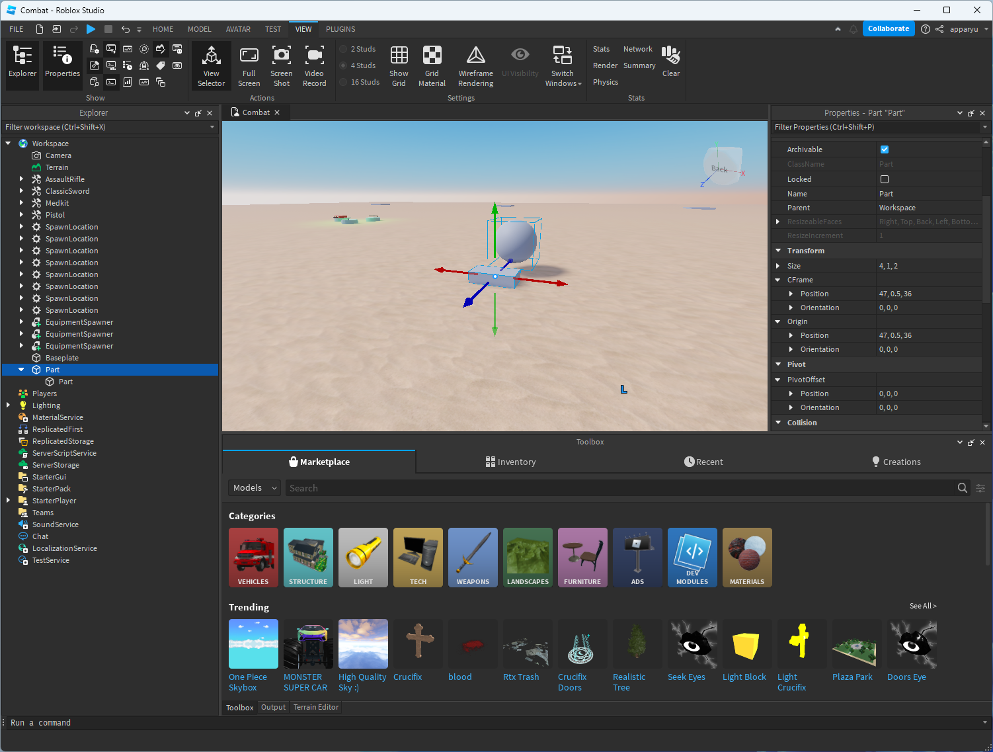Toggle Grid Material
This screenshot has width=993, height=752.
(432, 65)
